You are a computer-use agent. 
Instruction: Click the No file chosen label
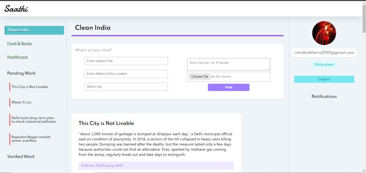(x=221, y=77)
